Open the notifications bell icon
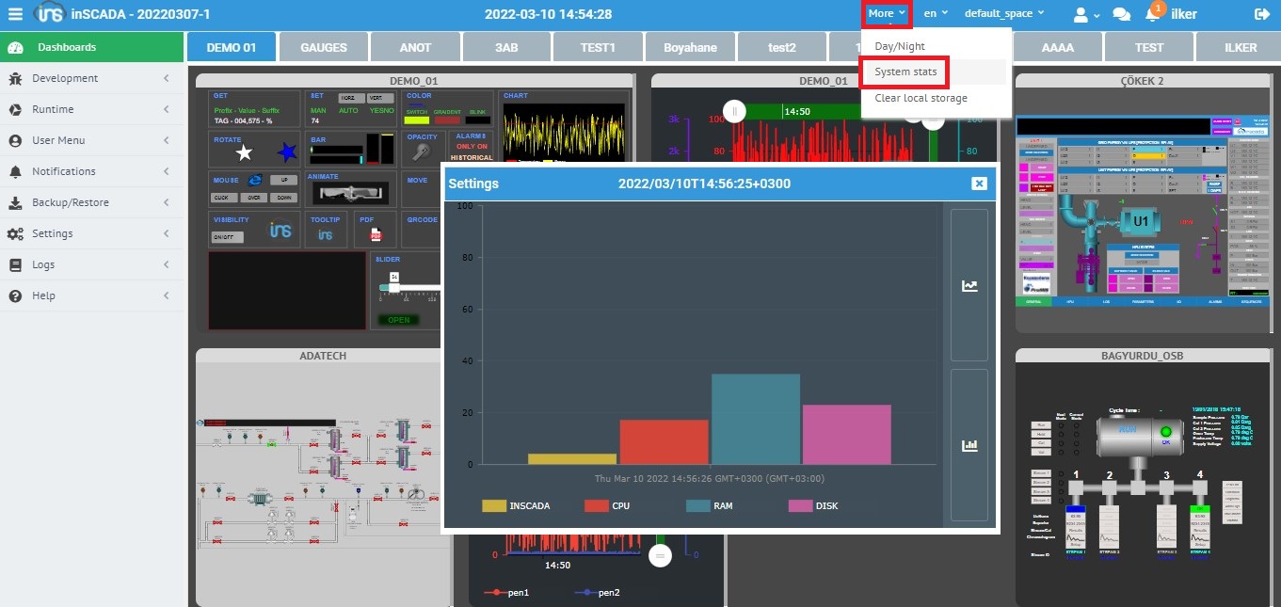The height and width of the screenshot is (607, 1281). tap(1152, 14)
